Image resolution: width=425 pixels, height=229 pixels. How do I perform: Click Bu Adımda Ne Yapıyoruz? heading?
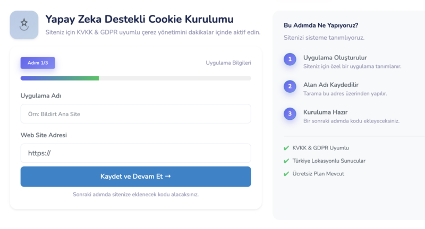click(321, 25)
